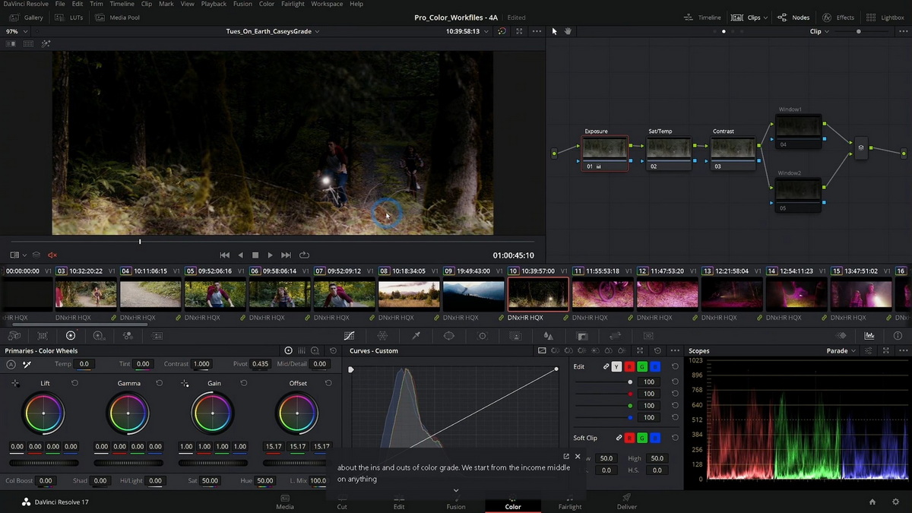Select clip 11 thumbnail 11:55:53:18
The width and height of the screenshot is (912, 513).
pyautogui.click(x=603, y=293)
